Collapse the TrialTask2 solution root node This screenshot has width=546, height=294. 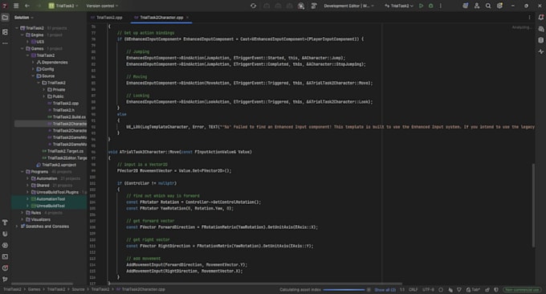click(17, 28)
